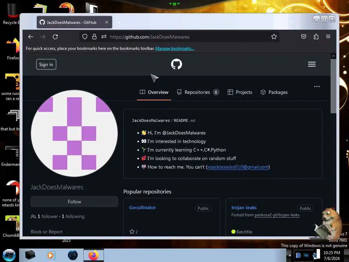Click the dark globe taskbar icon

(73, 255)
